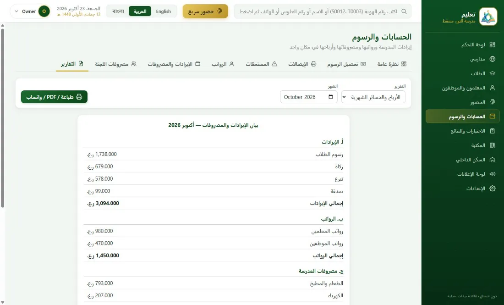Open لوحة التحكم in sidebar
The image size is (504, 305).
463,45
